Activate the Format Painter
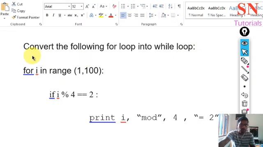The width and height of the screenshot is (263, 147). tap(25, 17)
